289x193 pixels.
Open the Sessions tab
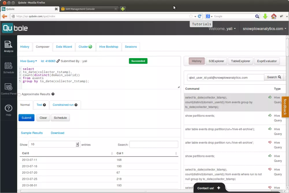point(131,47)
